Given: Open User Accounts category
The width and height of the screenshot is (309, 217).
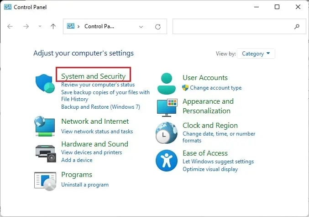Looking at the screenshot, I should 205,78.
